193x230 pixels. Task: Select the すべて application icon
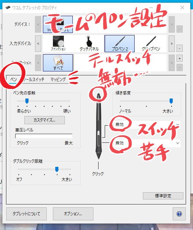(x=58, y=63)
